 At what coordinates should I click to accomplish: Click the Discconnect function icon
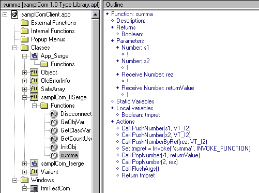[x=54, y=114]
